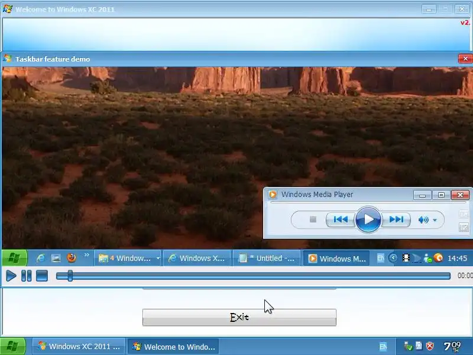Screen dimensions: 473x355
Task: Click the Firefox quick launch icon in video
Action: (72, 257)
